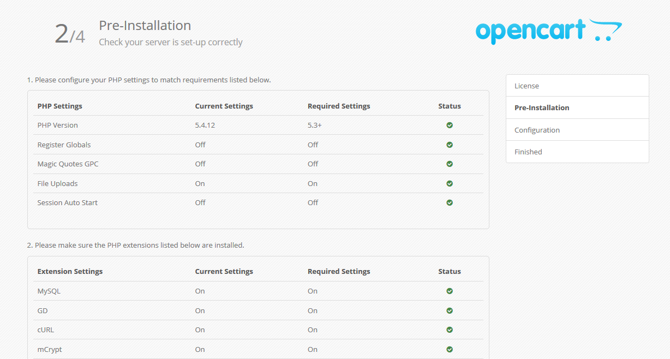The height and width of the screenshot is (359, 670).
Task: Click mCrypt extension status check icon
Action: pyautogui.click(x=450, y=349)
